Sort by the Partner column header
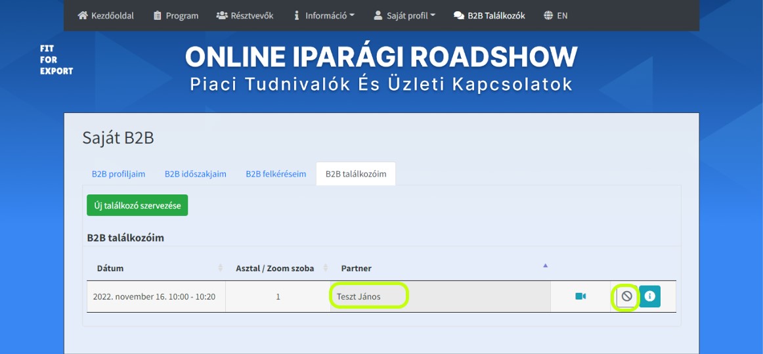This screenshot has width=763, height=354. click(x=441, y=269)
